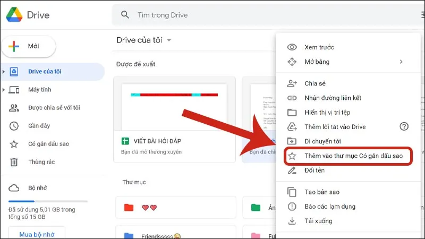This screenshot has width=425, height=239.
Task: Click the storage usage progress bar
Action: click(x=48, y=201)
